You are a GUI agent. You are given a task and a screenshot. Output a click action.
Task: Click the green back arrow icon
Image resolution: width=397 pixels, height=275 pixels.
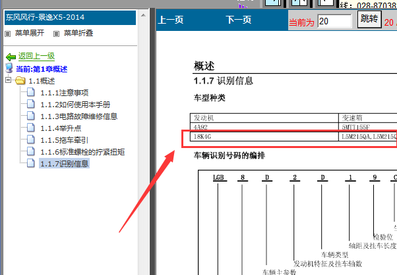[11, 57]
